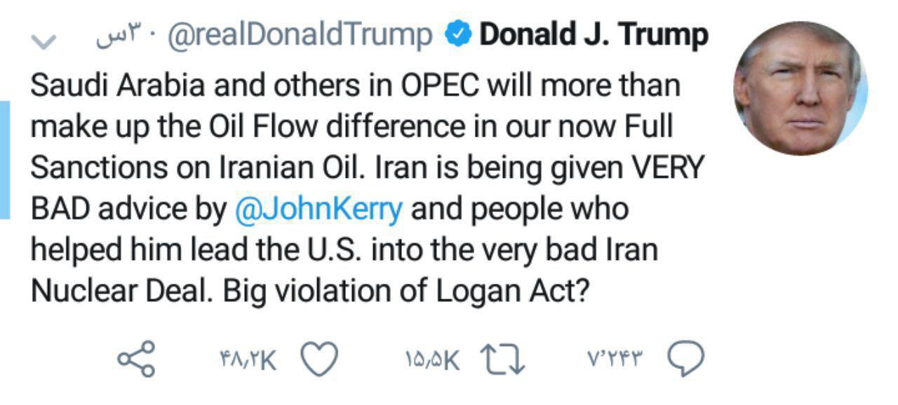Open the tweet options chevron dropdown
The height and width of the screenshot is (405, 898).
click(x=43, y=42)
